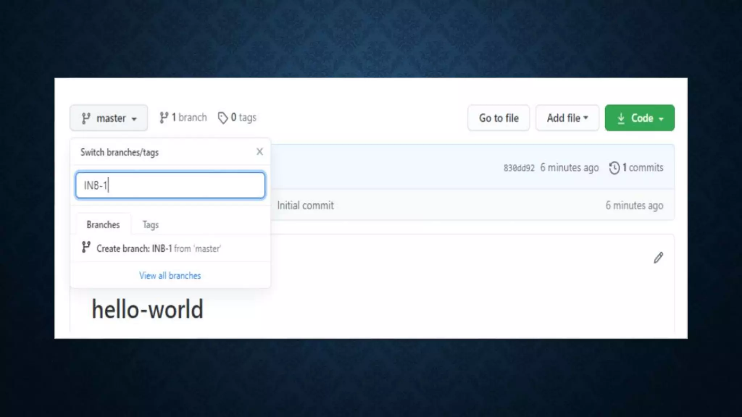Screen dimensions: 742x417
Task: Open the green Code dropdown
Action: [x=639, y=118]
